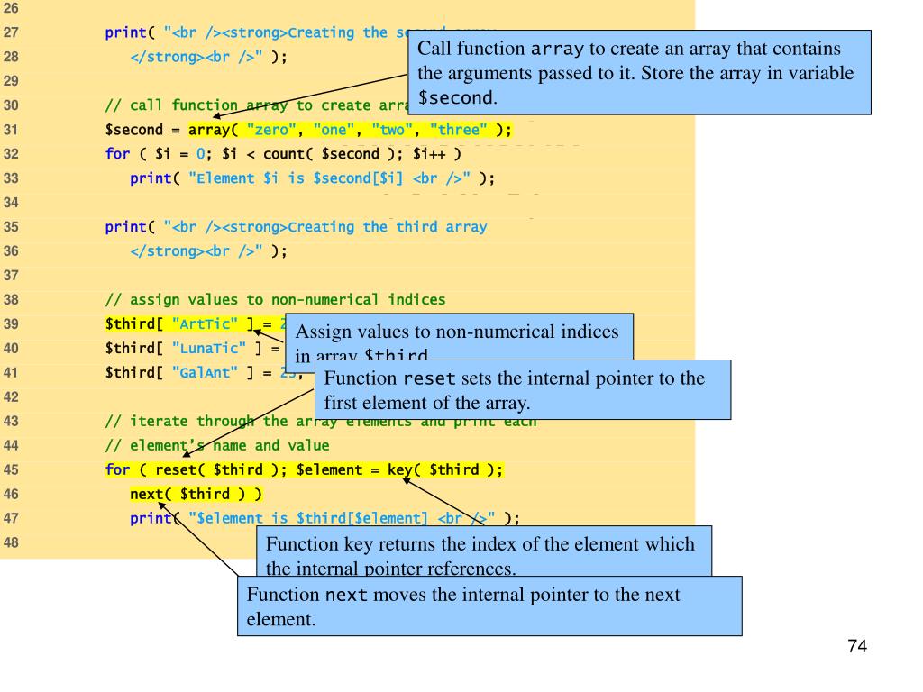Click reset( $third ) on line 45

[216, 469]
